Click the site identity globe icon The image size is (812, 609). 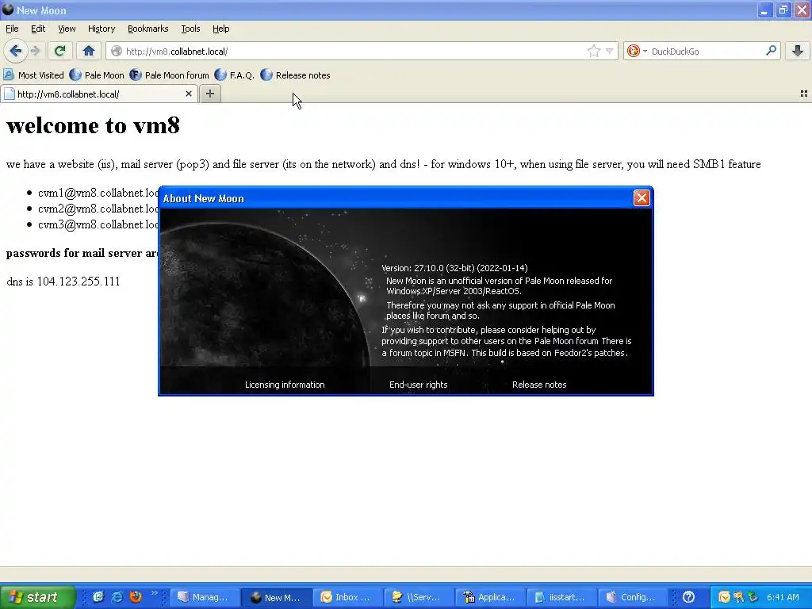(x=117, y=51)
